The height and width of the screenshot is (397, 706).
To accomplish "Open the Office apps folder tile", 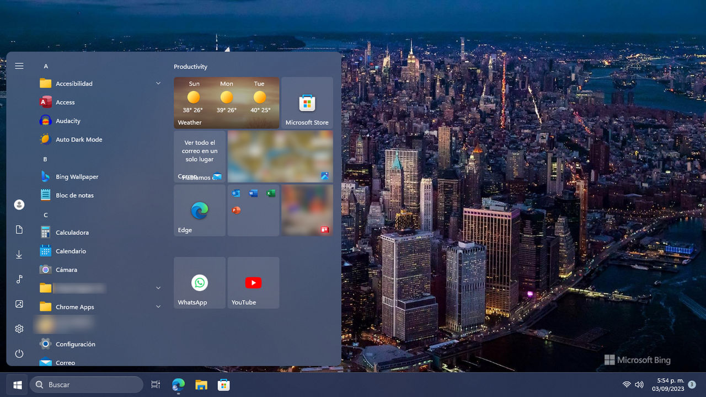I will 254,211.
